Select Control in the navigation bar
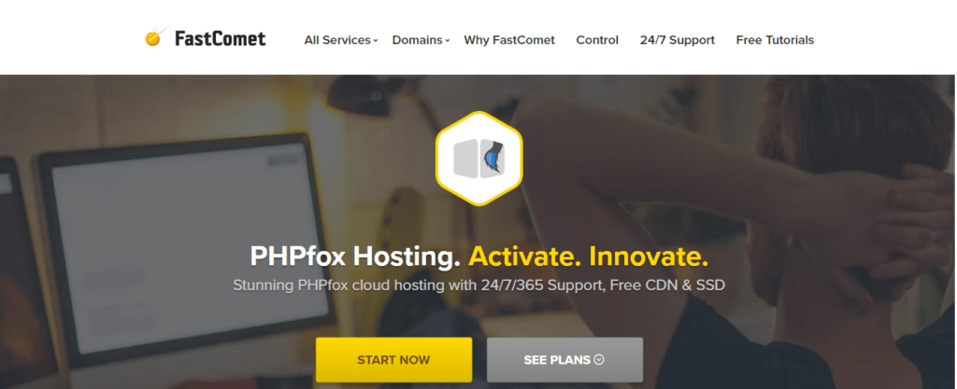Viewport: 957px width, 389px height. pos(597,40)
